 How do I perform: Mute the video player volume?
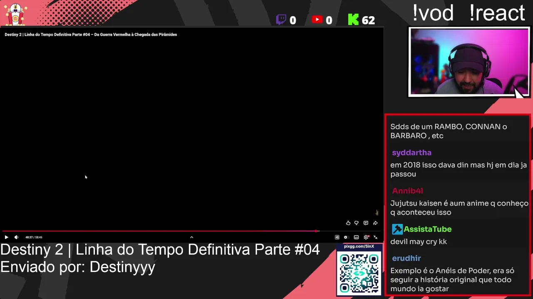coord(16,237)
